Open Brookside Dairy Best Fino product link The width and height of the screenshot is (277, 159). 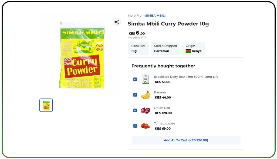click(x=186, y=77)
